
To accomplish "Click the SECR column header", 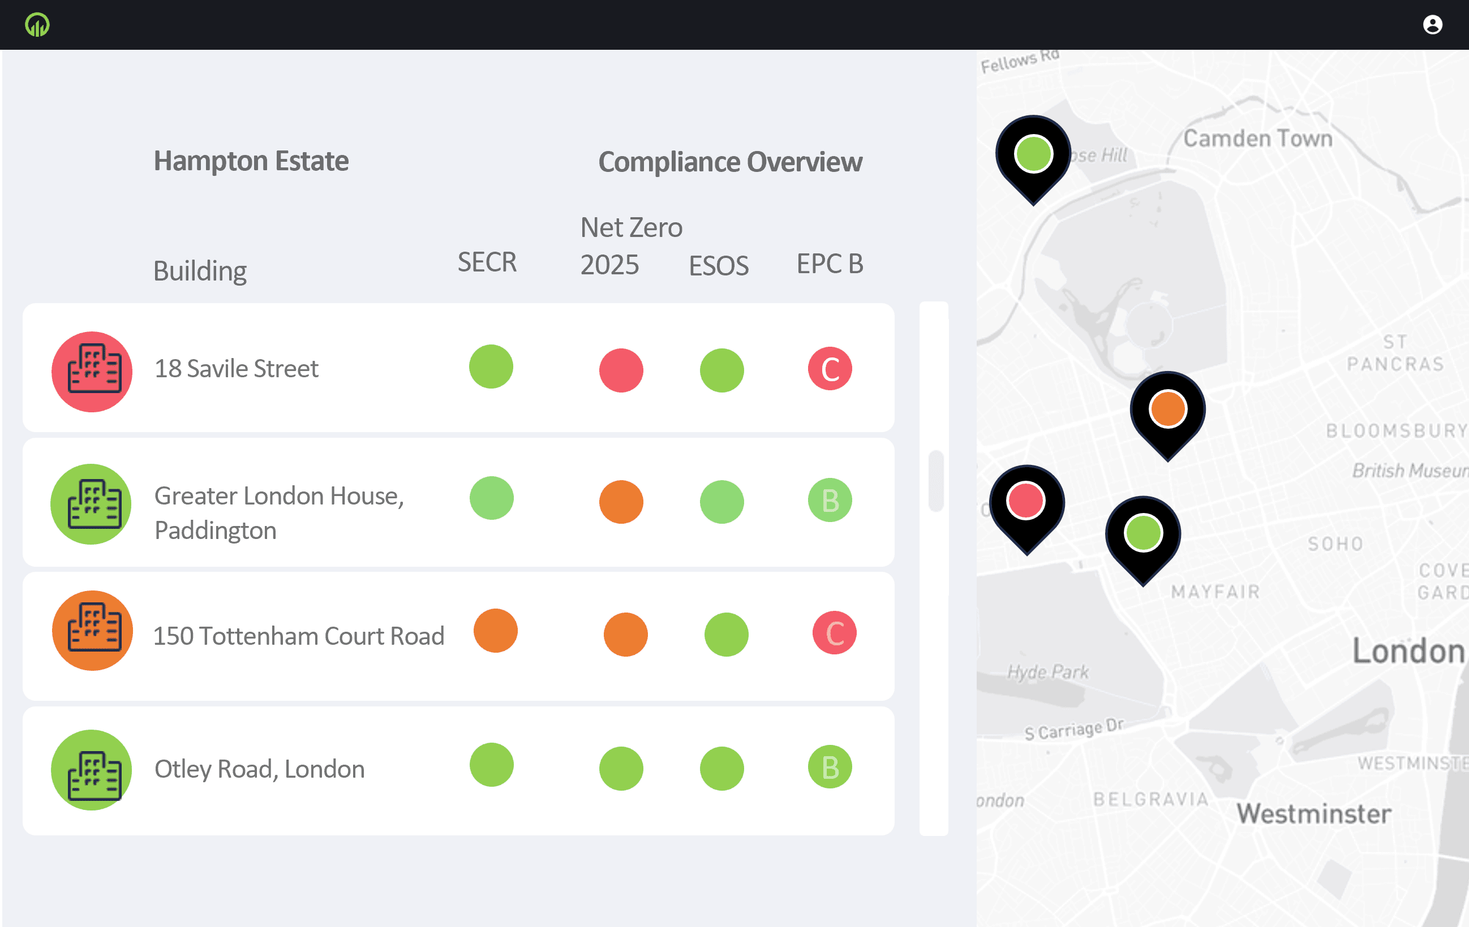I will pyautogui.click(x=487, y=262).
